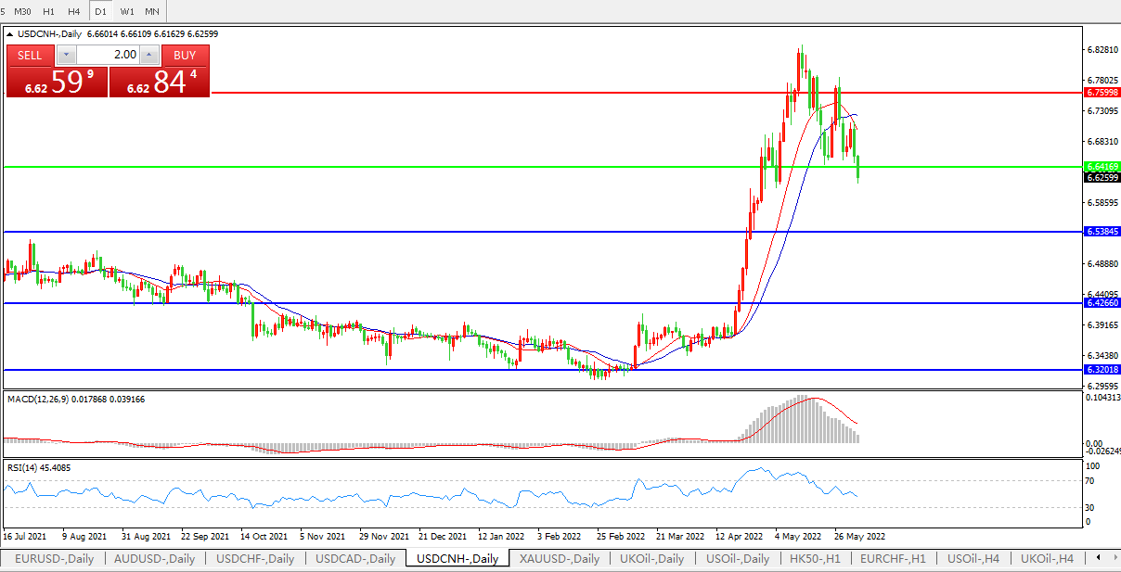Select the green 6.64169 price level label
This screenshot has height=572, width=1121.
click(x=1102, y=167)
